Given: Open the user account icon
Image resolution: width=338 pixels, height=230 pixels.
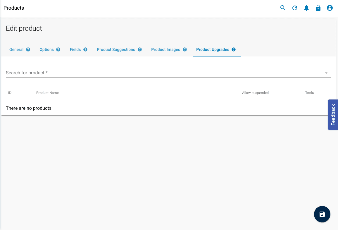Looking at the screenshot, I should [330, 8].
